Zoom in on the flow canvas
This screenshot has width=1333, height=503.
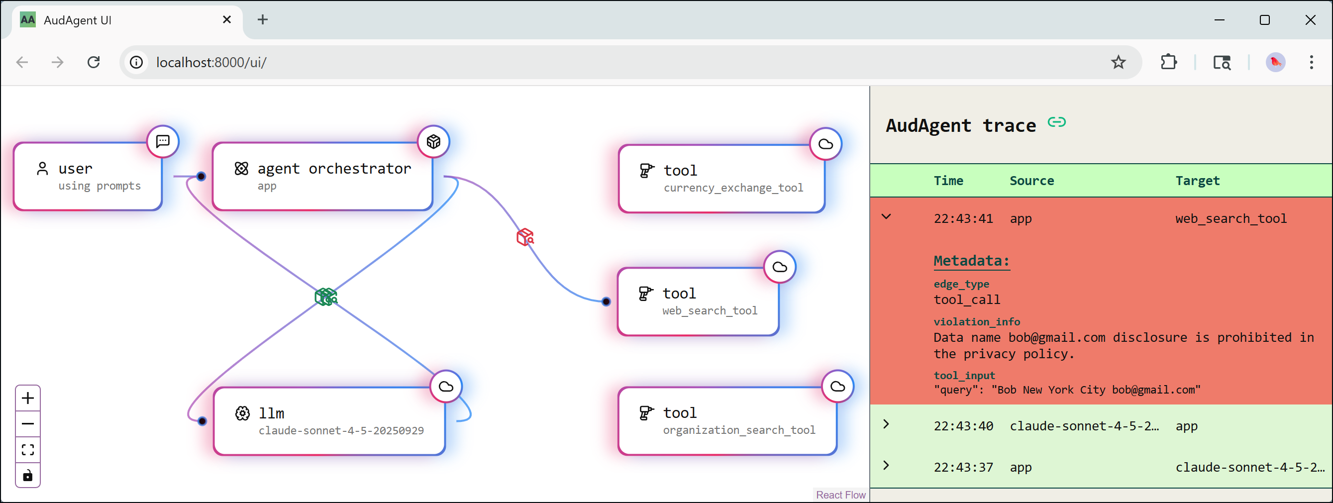pyautogui.click(x=28, y=398)
